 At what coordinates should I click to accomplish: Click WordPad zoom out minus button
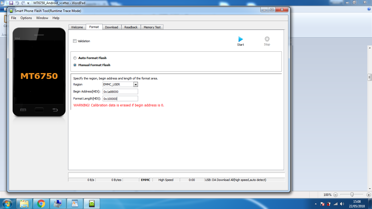(336, 195)
